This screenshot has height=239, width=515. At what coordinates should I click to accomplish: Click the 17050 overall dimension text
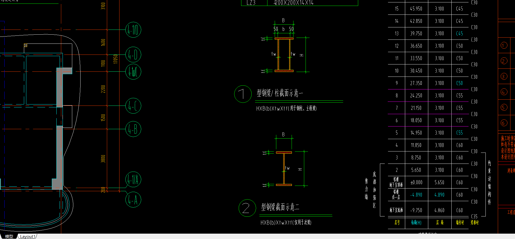115,59
